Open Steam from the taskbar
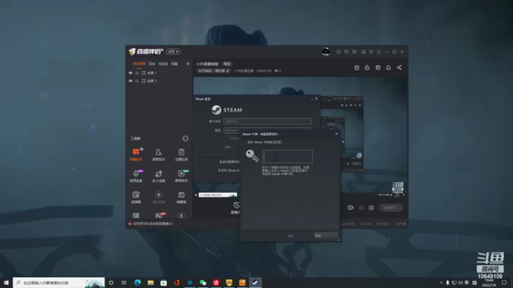 point(255,282)
